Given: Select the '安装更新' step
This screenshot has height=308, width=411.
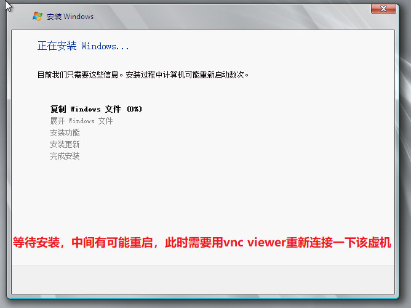Looking at the screenshot, I should coord(65,144).
